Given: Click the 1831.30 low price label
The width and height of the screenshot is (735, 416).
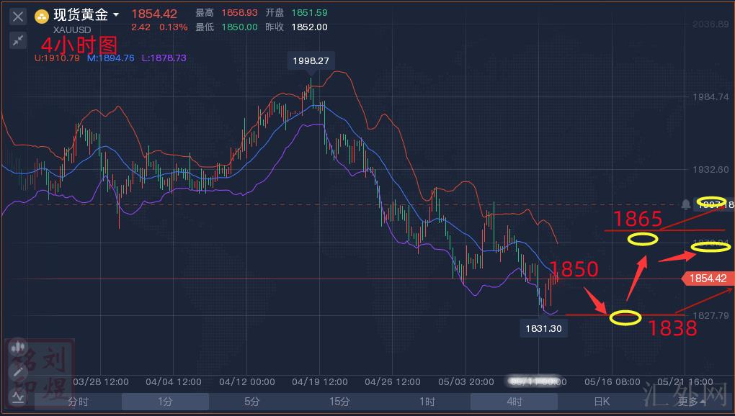Looking at the screenshot, I should click(x=543, y=328).
